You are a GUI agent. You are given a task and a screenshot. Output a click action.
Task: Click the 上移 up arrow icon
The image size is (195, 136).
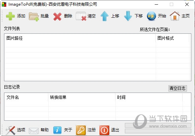point(104,16)
